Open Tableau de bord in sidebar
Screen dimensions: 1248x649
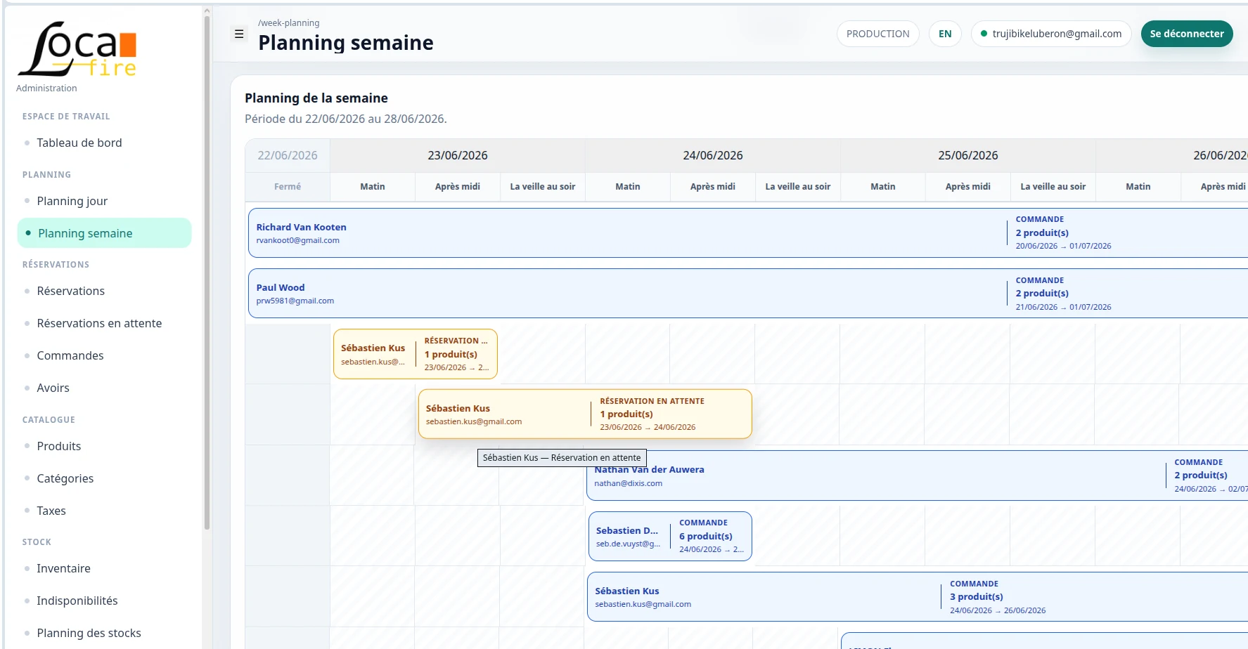point(104,143)
